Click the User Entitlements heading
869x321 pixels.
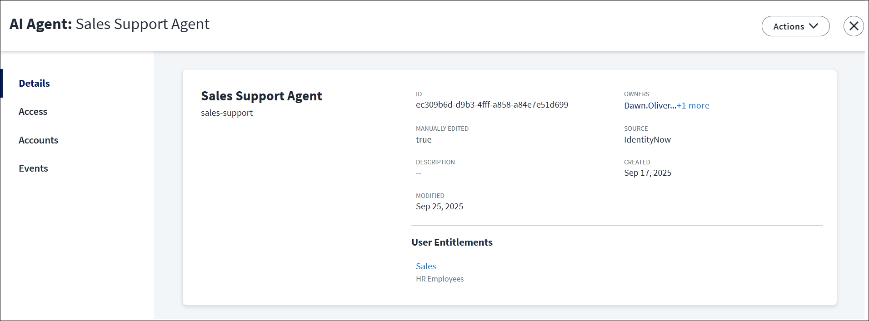point(452,242)
